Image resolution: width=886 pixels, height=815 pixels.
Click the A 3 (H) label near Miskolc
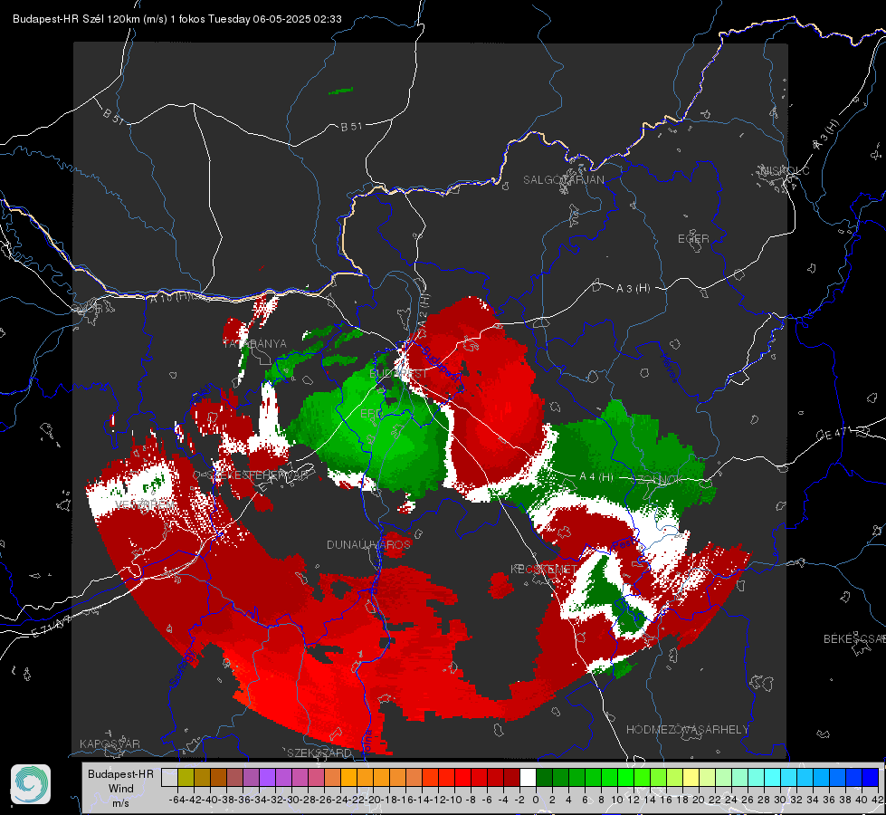(826, 135)
